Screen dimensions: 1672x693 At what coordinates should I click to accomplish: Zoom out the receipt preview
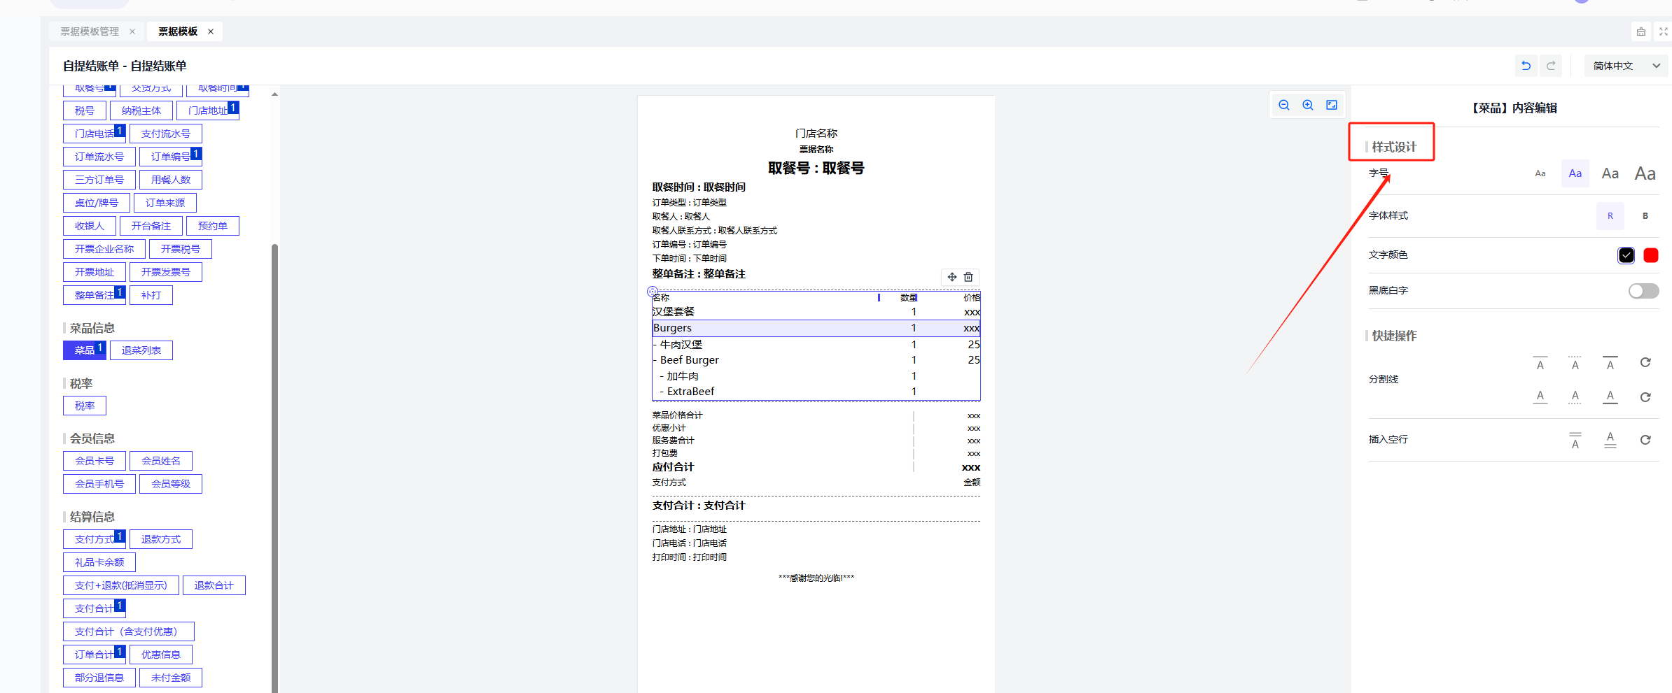1284,105
